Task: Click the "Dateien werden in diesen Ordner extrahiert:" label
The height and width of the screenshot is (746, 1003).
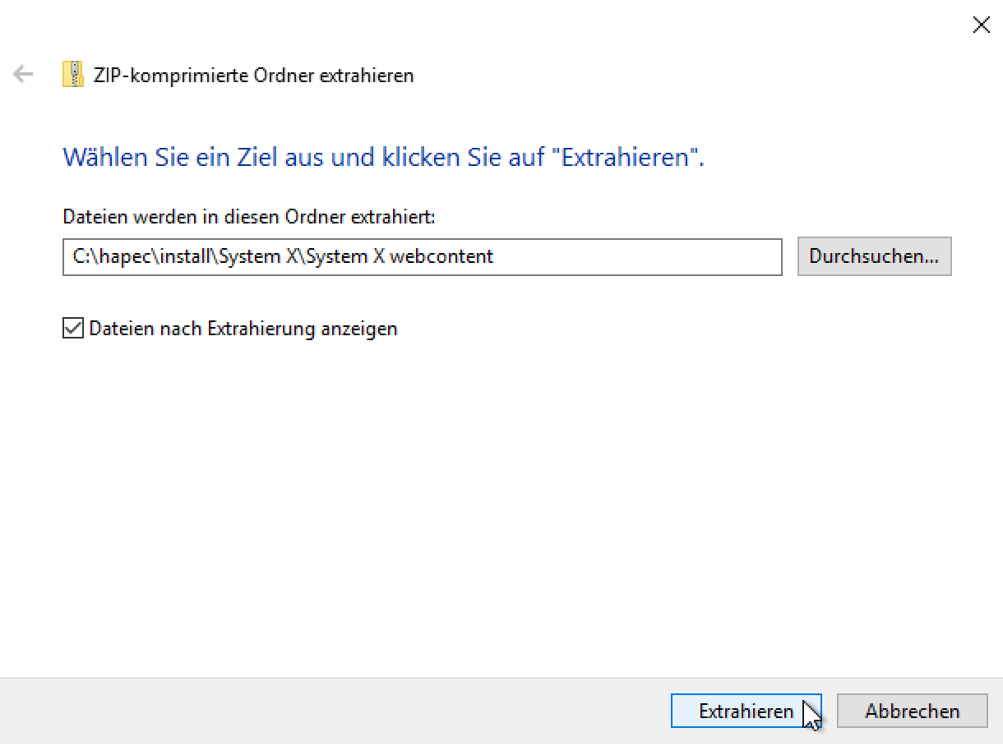Action: coord(248,217)
